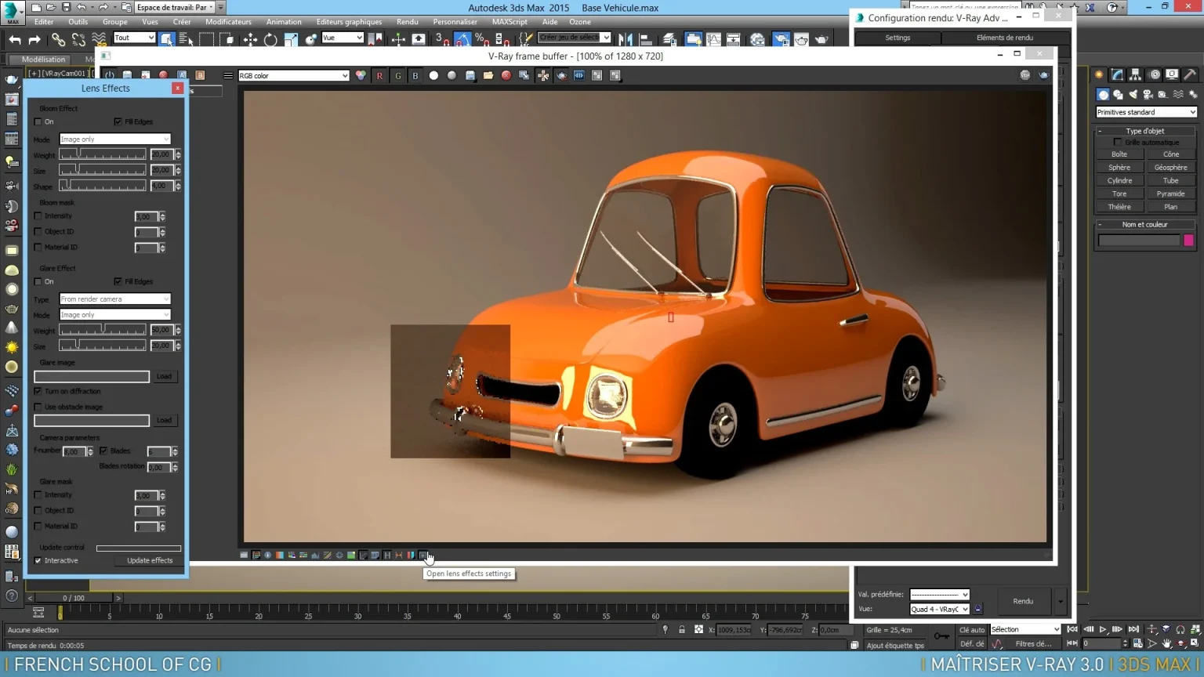Click the Glare Size slider
Image resolution: width=1204 pixels, height=677 pixels.
tap(103, 346)
